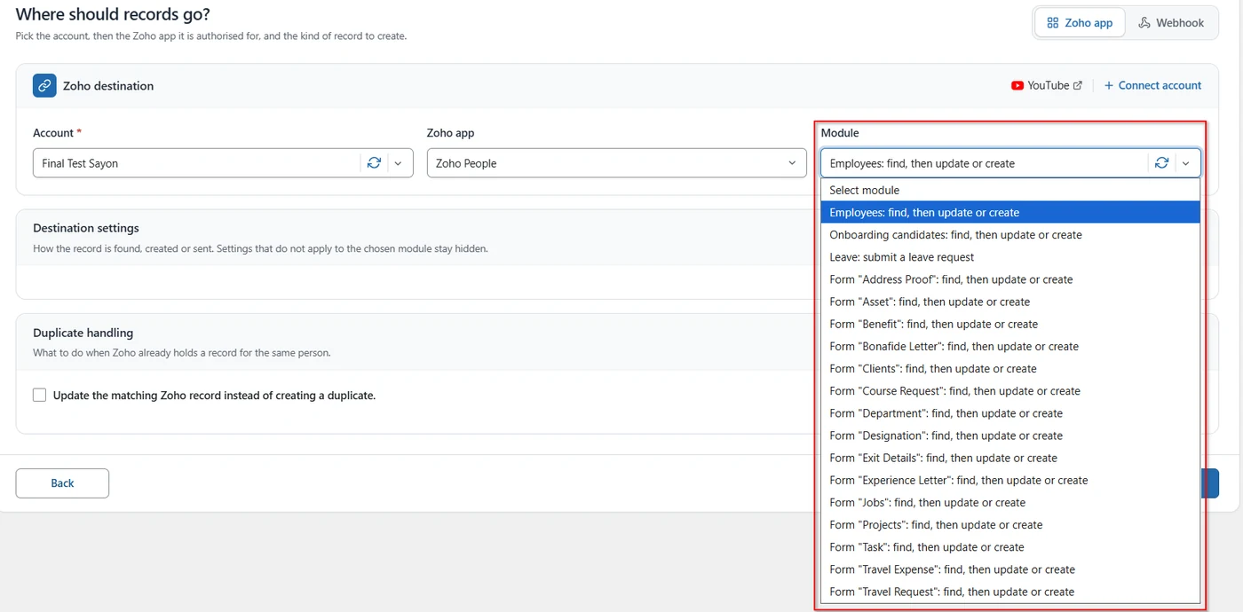Switch to the Webhook tab
Image resolution: width=1243 pixels, height=612 pixels.
pyautogui.click(x=1171, y=23)
